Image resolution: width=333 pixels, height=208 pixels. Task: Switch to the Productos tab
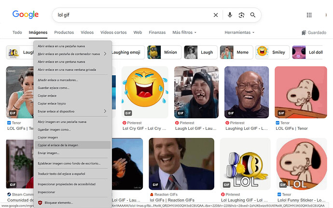64,32
